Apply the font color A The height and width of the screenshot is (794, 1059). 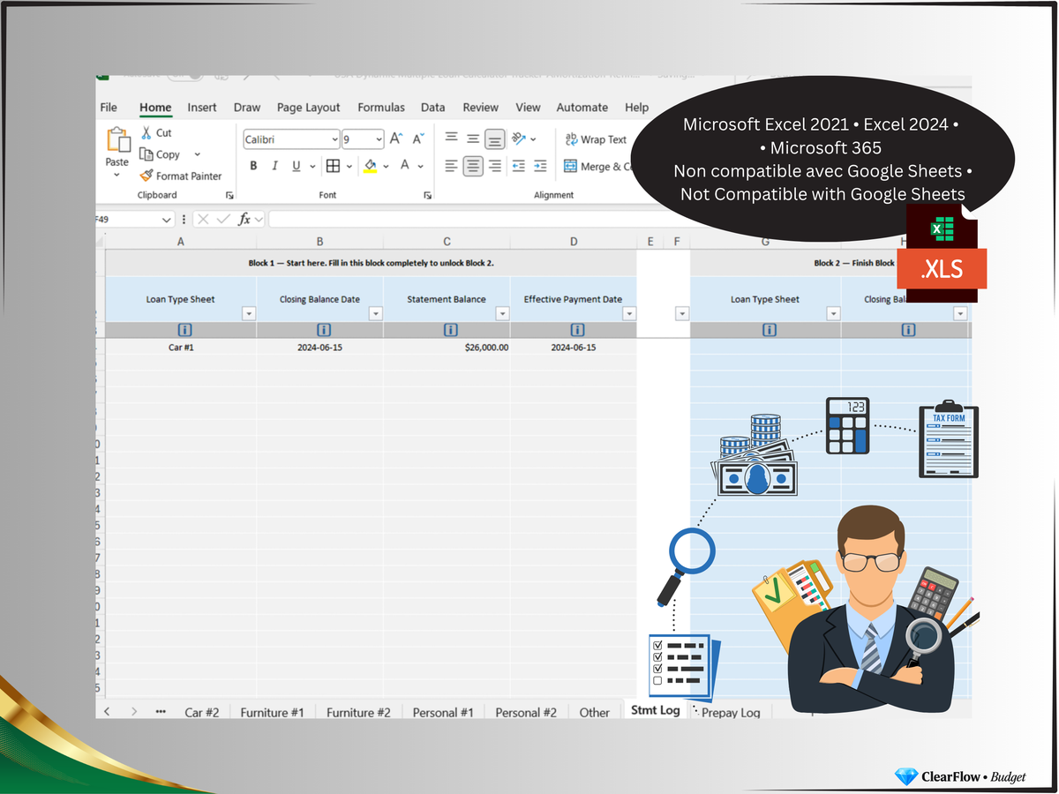(x=405, y=166)
